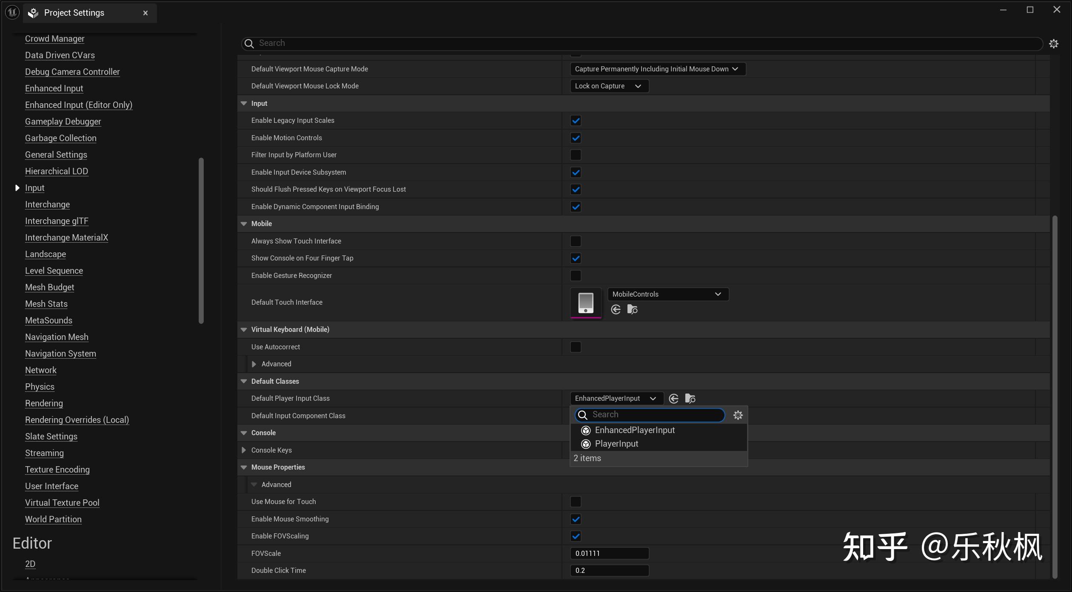The height and width of the screenshot is (592, 1072).
Task: Use selected asset for Default Touch Interface
Action: point(616,310)
